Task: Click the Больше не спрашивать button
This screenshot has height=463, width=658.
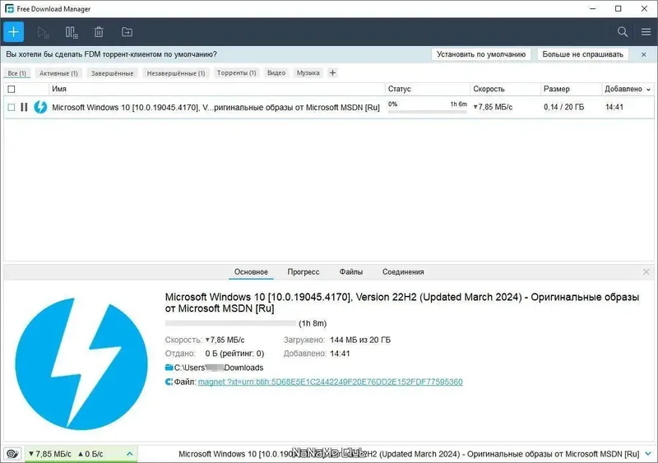Action: click(582, 54)
